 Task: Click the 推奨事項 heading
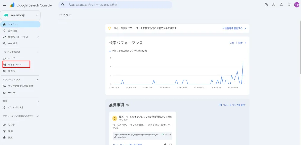click(116, 105)
